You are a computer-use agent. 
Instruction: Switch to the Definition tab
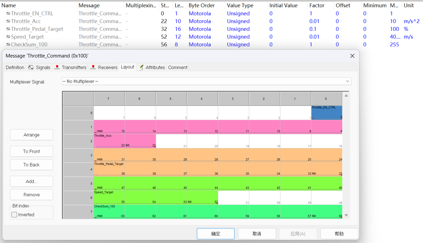coord(15,67)
